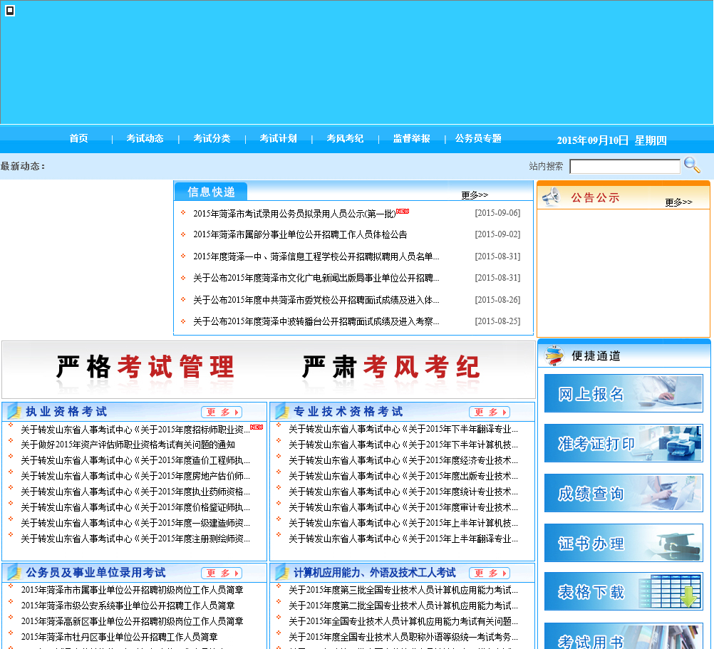Click the 执业资格考试 section icon
Screen dimensions: 714x649
point(14,412)
